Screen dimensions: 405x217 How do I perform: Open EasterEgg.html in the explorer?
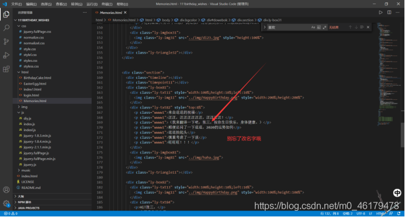pyautogui.click(x=35, y=84)
